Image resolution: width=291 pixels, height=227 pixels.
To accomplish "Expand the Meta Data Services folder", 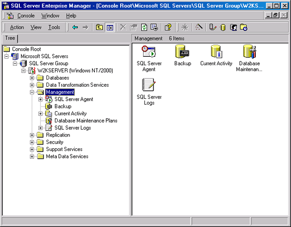I will 32,157.
